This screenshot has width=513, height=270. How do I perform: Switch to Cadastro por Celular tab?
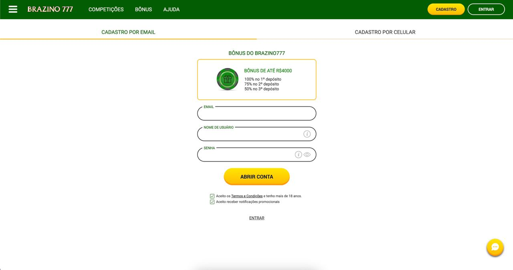[x=385, y=32]
